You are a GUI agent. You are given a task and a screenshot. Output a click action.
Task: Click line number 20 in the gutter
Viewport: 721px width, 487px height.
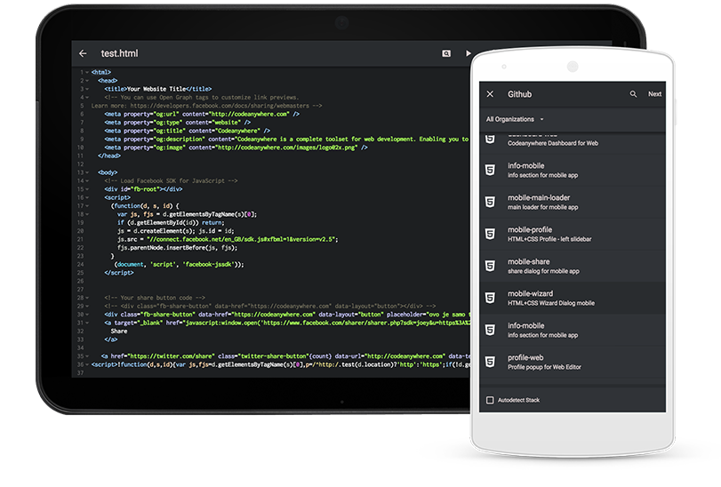(x=81, y=231)
